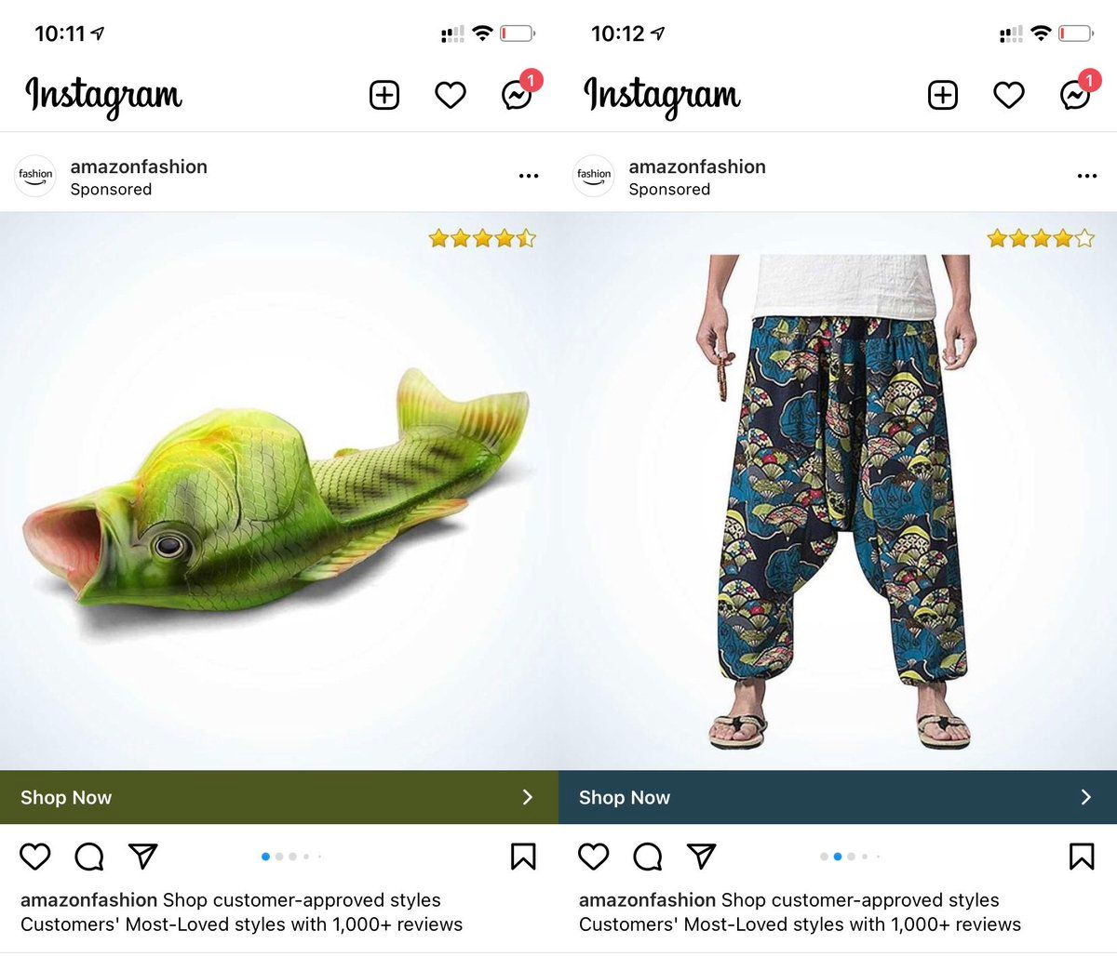
Task: Share the harem pants post via paper plane
Action: pos(701,856)
